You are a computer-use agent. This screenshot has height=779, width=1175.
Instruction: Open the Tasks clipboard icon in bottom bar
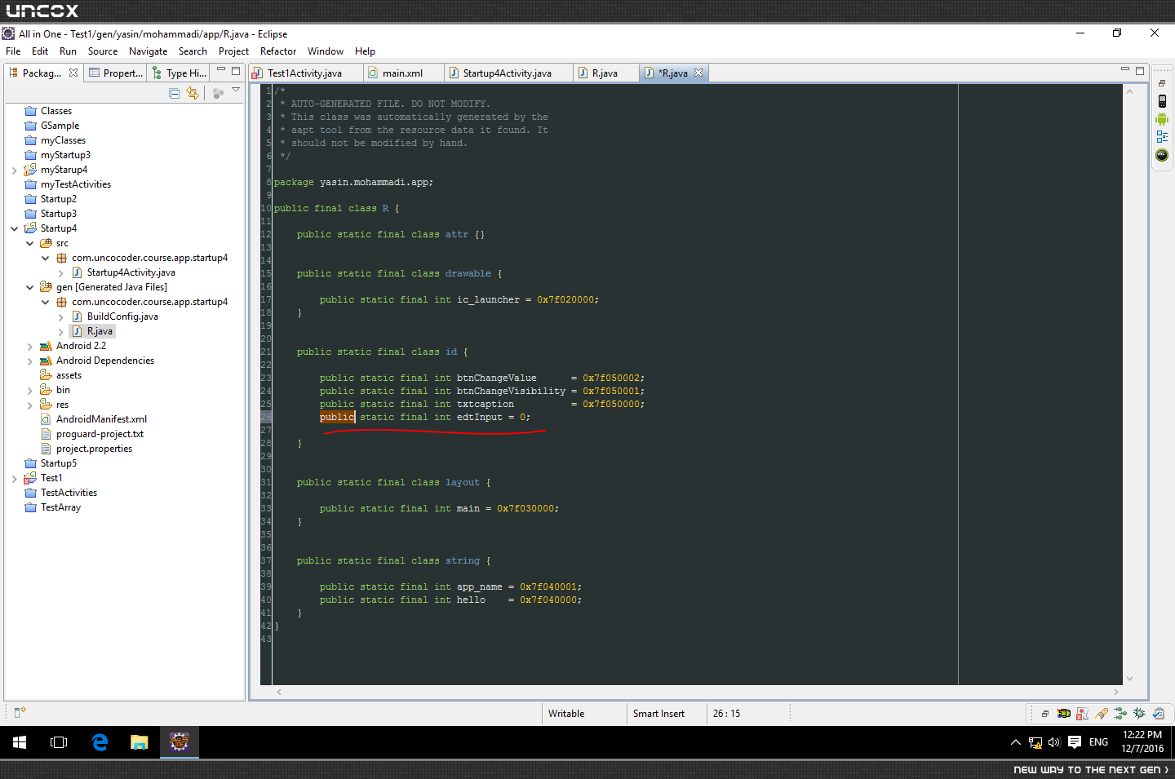(1158, 714)
